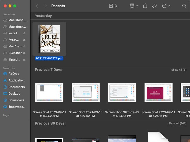
Task: Show all 8 Previous 7 Days items
Action: (179, 70)
